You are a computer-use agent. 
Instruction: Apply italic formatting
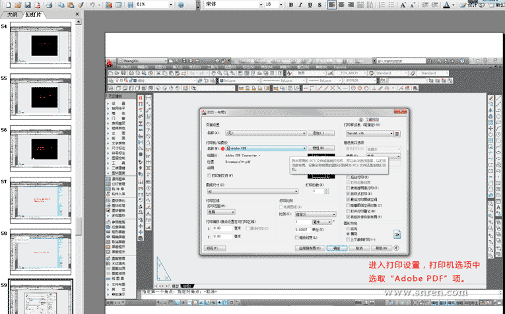click(x=300, y=5)
